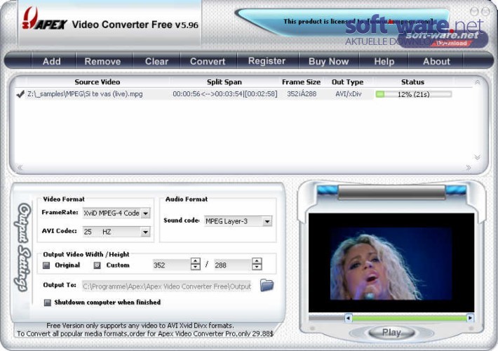Click the video preview thumbnail

tap(391, 263)
